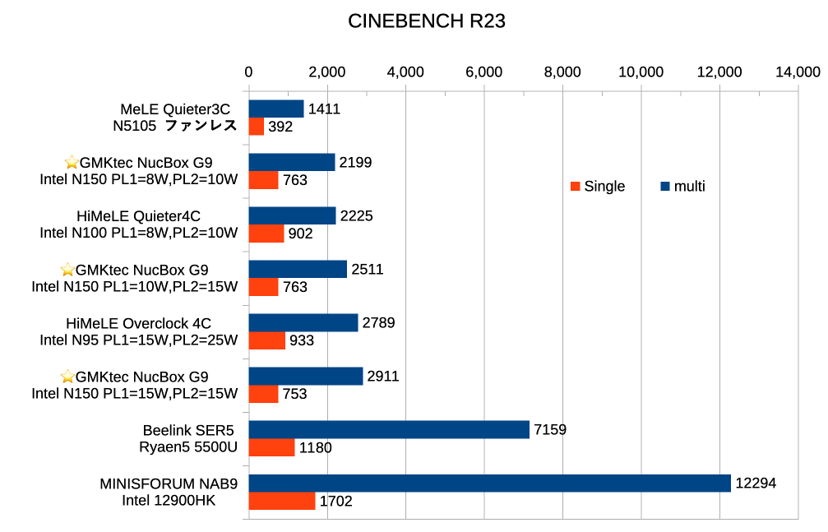The image size is (828, 532).
Task: Click the Single legend label
Action: pyautogui.click(x=604, y=186)
